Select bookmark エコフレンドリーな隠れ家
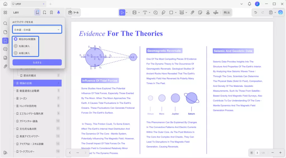Viewport: 286px width, 158px height. 31,113
